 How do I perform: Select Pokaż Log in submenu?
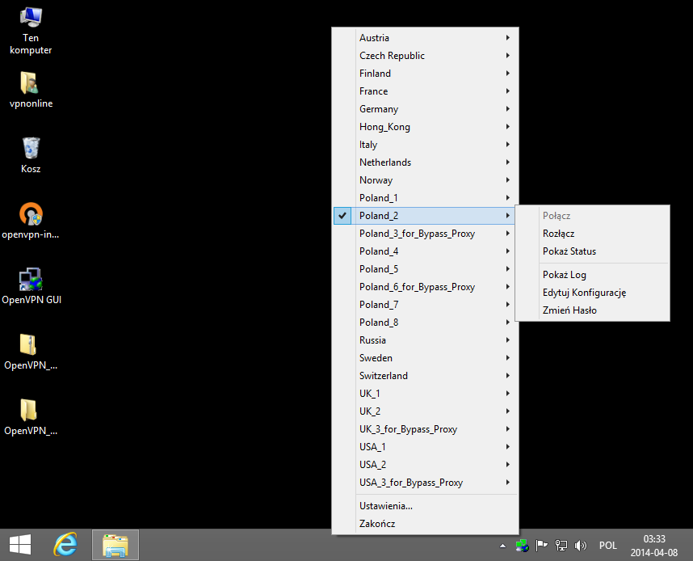click(x=592, y=275)
